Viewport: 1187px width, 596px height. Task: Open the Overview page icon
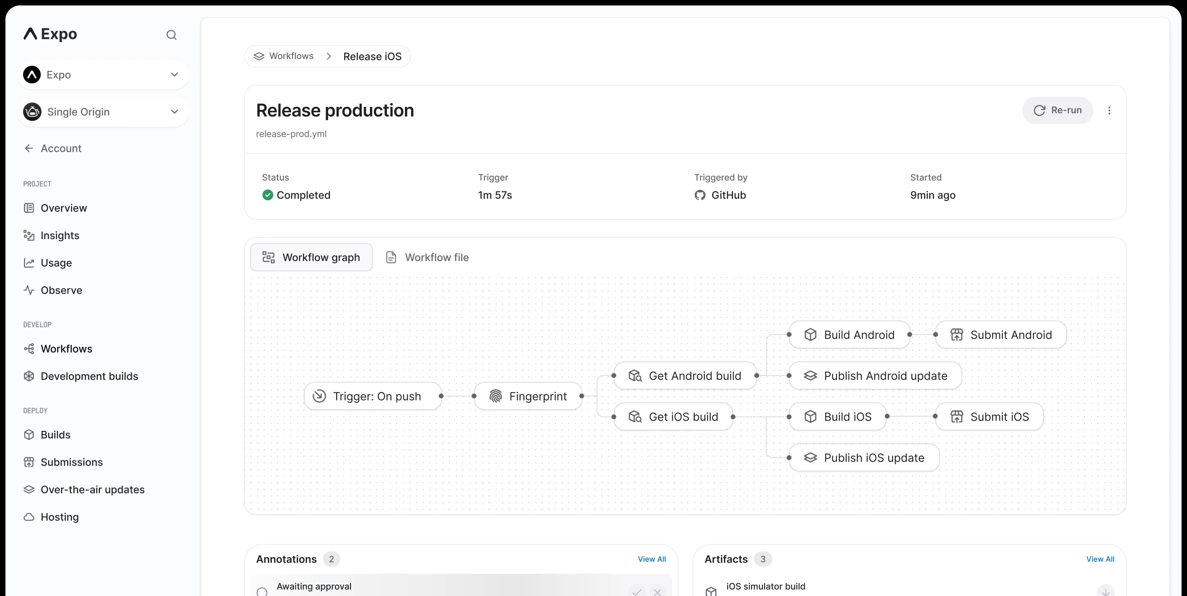[29, 208]
